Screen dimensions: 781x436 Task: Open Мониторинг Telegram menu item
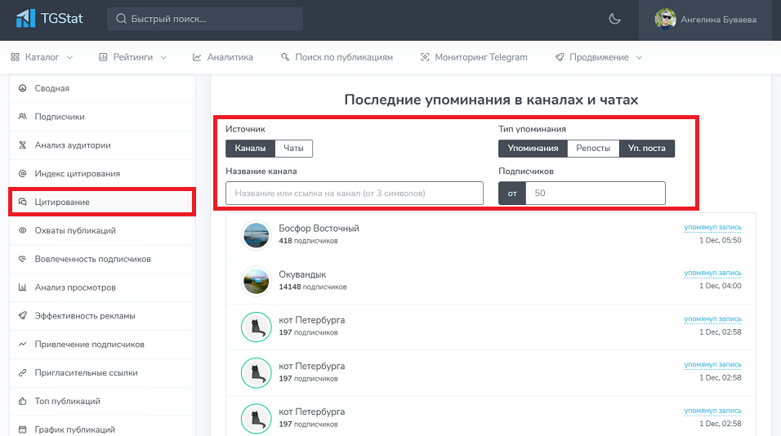click(474, 57)
